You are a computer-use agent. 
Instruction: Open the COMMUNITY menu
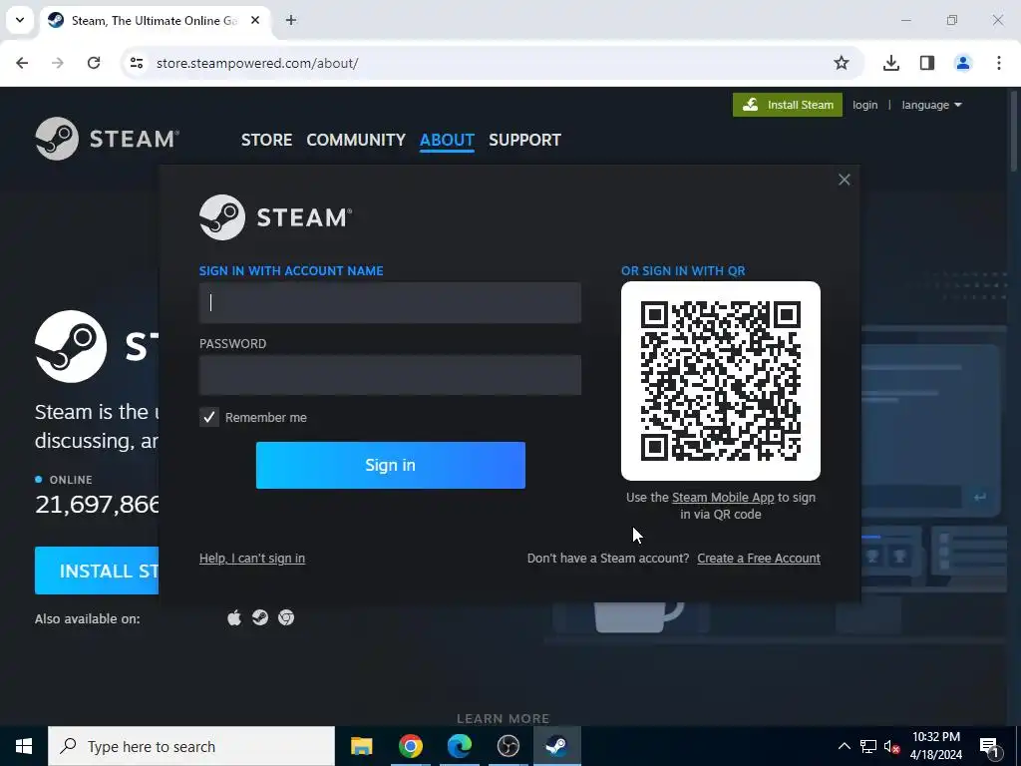click(x=356, y=140)
